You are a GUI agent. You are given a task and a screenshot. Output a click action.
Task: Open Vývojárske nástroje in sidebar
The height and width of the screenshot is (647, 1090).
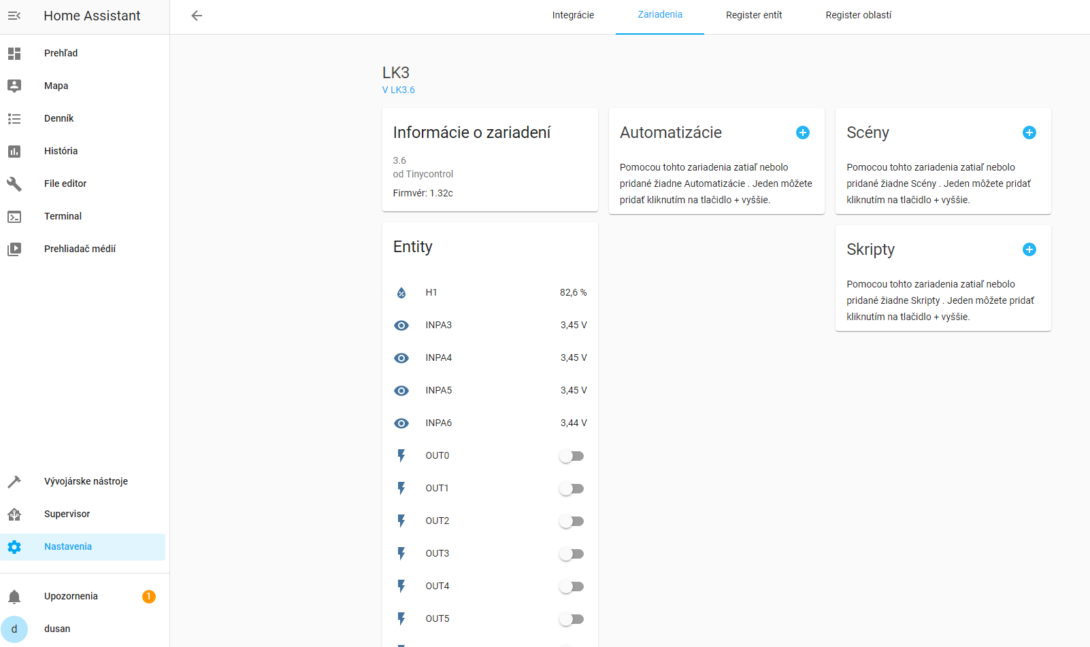click(x=86, y=481)
